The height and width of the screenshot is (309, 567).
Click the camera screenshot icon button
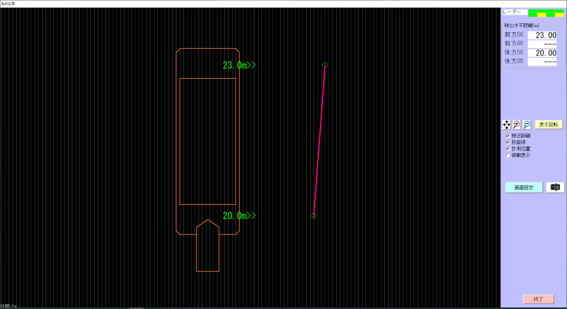point(555,187)
